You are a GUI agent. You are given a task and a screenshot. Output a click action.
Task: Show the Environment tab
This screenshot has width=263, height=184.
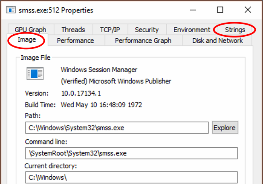pos(192,29)
